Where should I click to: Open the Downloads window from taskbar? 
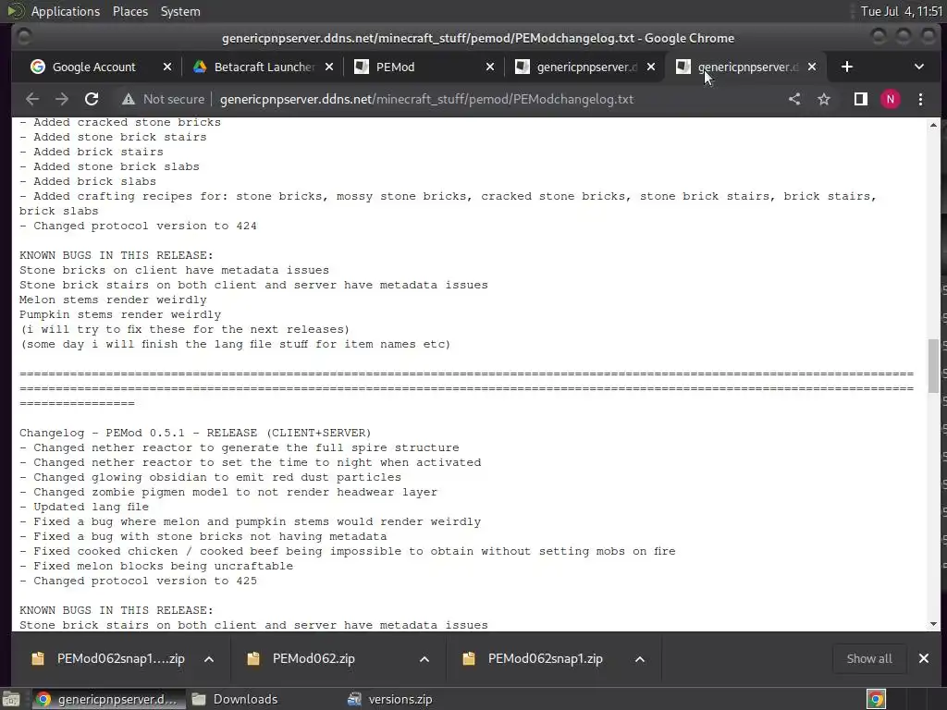pos(236,699)
